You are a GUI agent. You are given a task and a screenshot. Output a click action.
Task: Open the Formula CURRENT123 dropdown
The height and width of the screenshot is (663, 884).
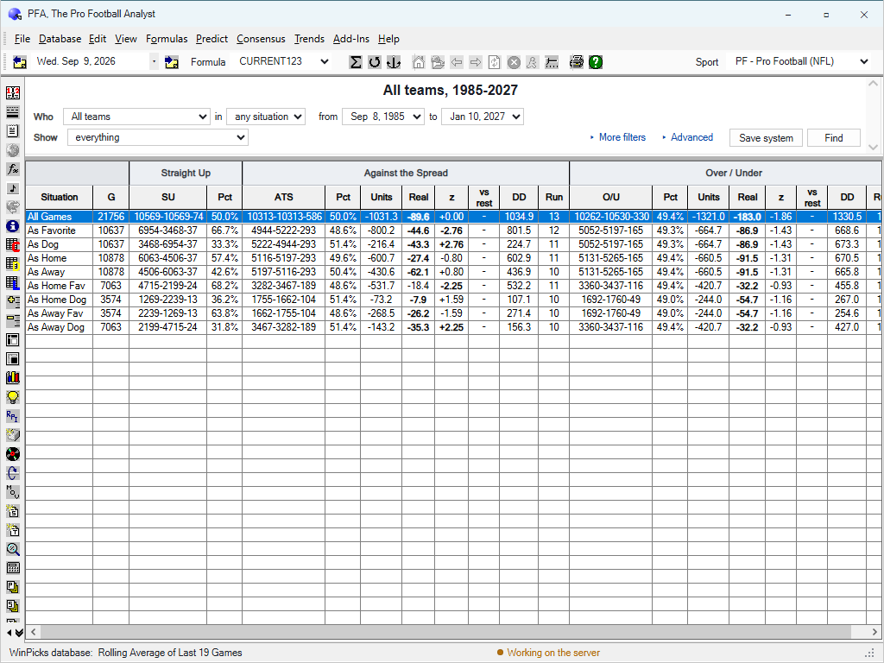click(284, 61)
